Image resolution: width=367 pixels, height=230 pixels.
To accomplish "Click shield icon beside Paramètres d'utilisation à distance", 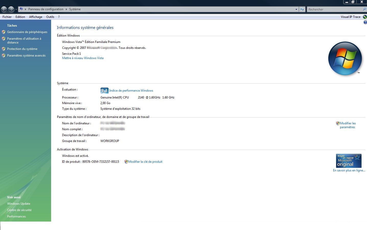I will 4,39.
